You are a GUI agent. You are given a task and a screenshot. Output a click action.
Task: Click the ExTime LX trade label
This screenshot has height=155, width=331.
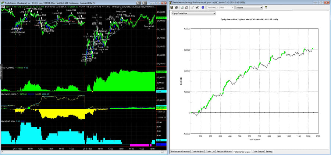[81, 12]
